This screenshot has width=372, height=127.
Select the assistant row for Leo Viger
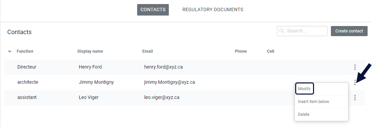click(x=185, y=98)
